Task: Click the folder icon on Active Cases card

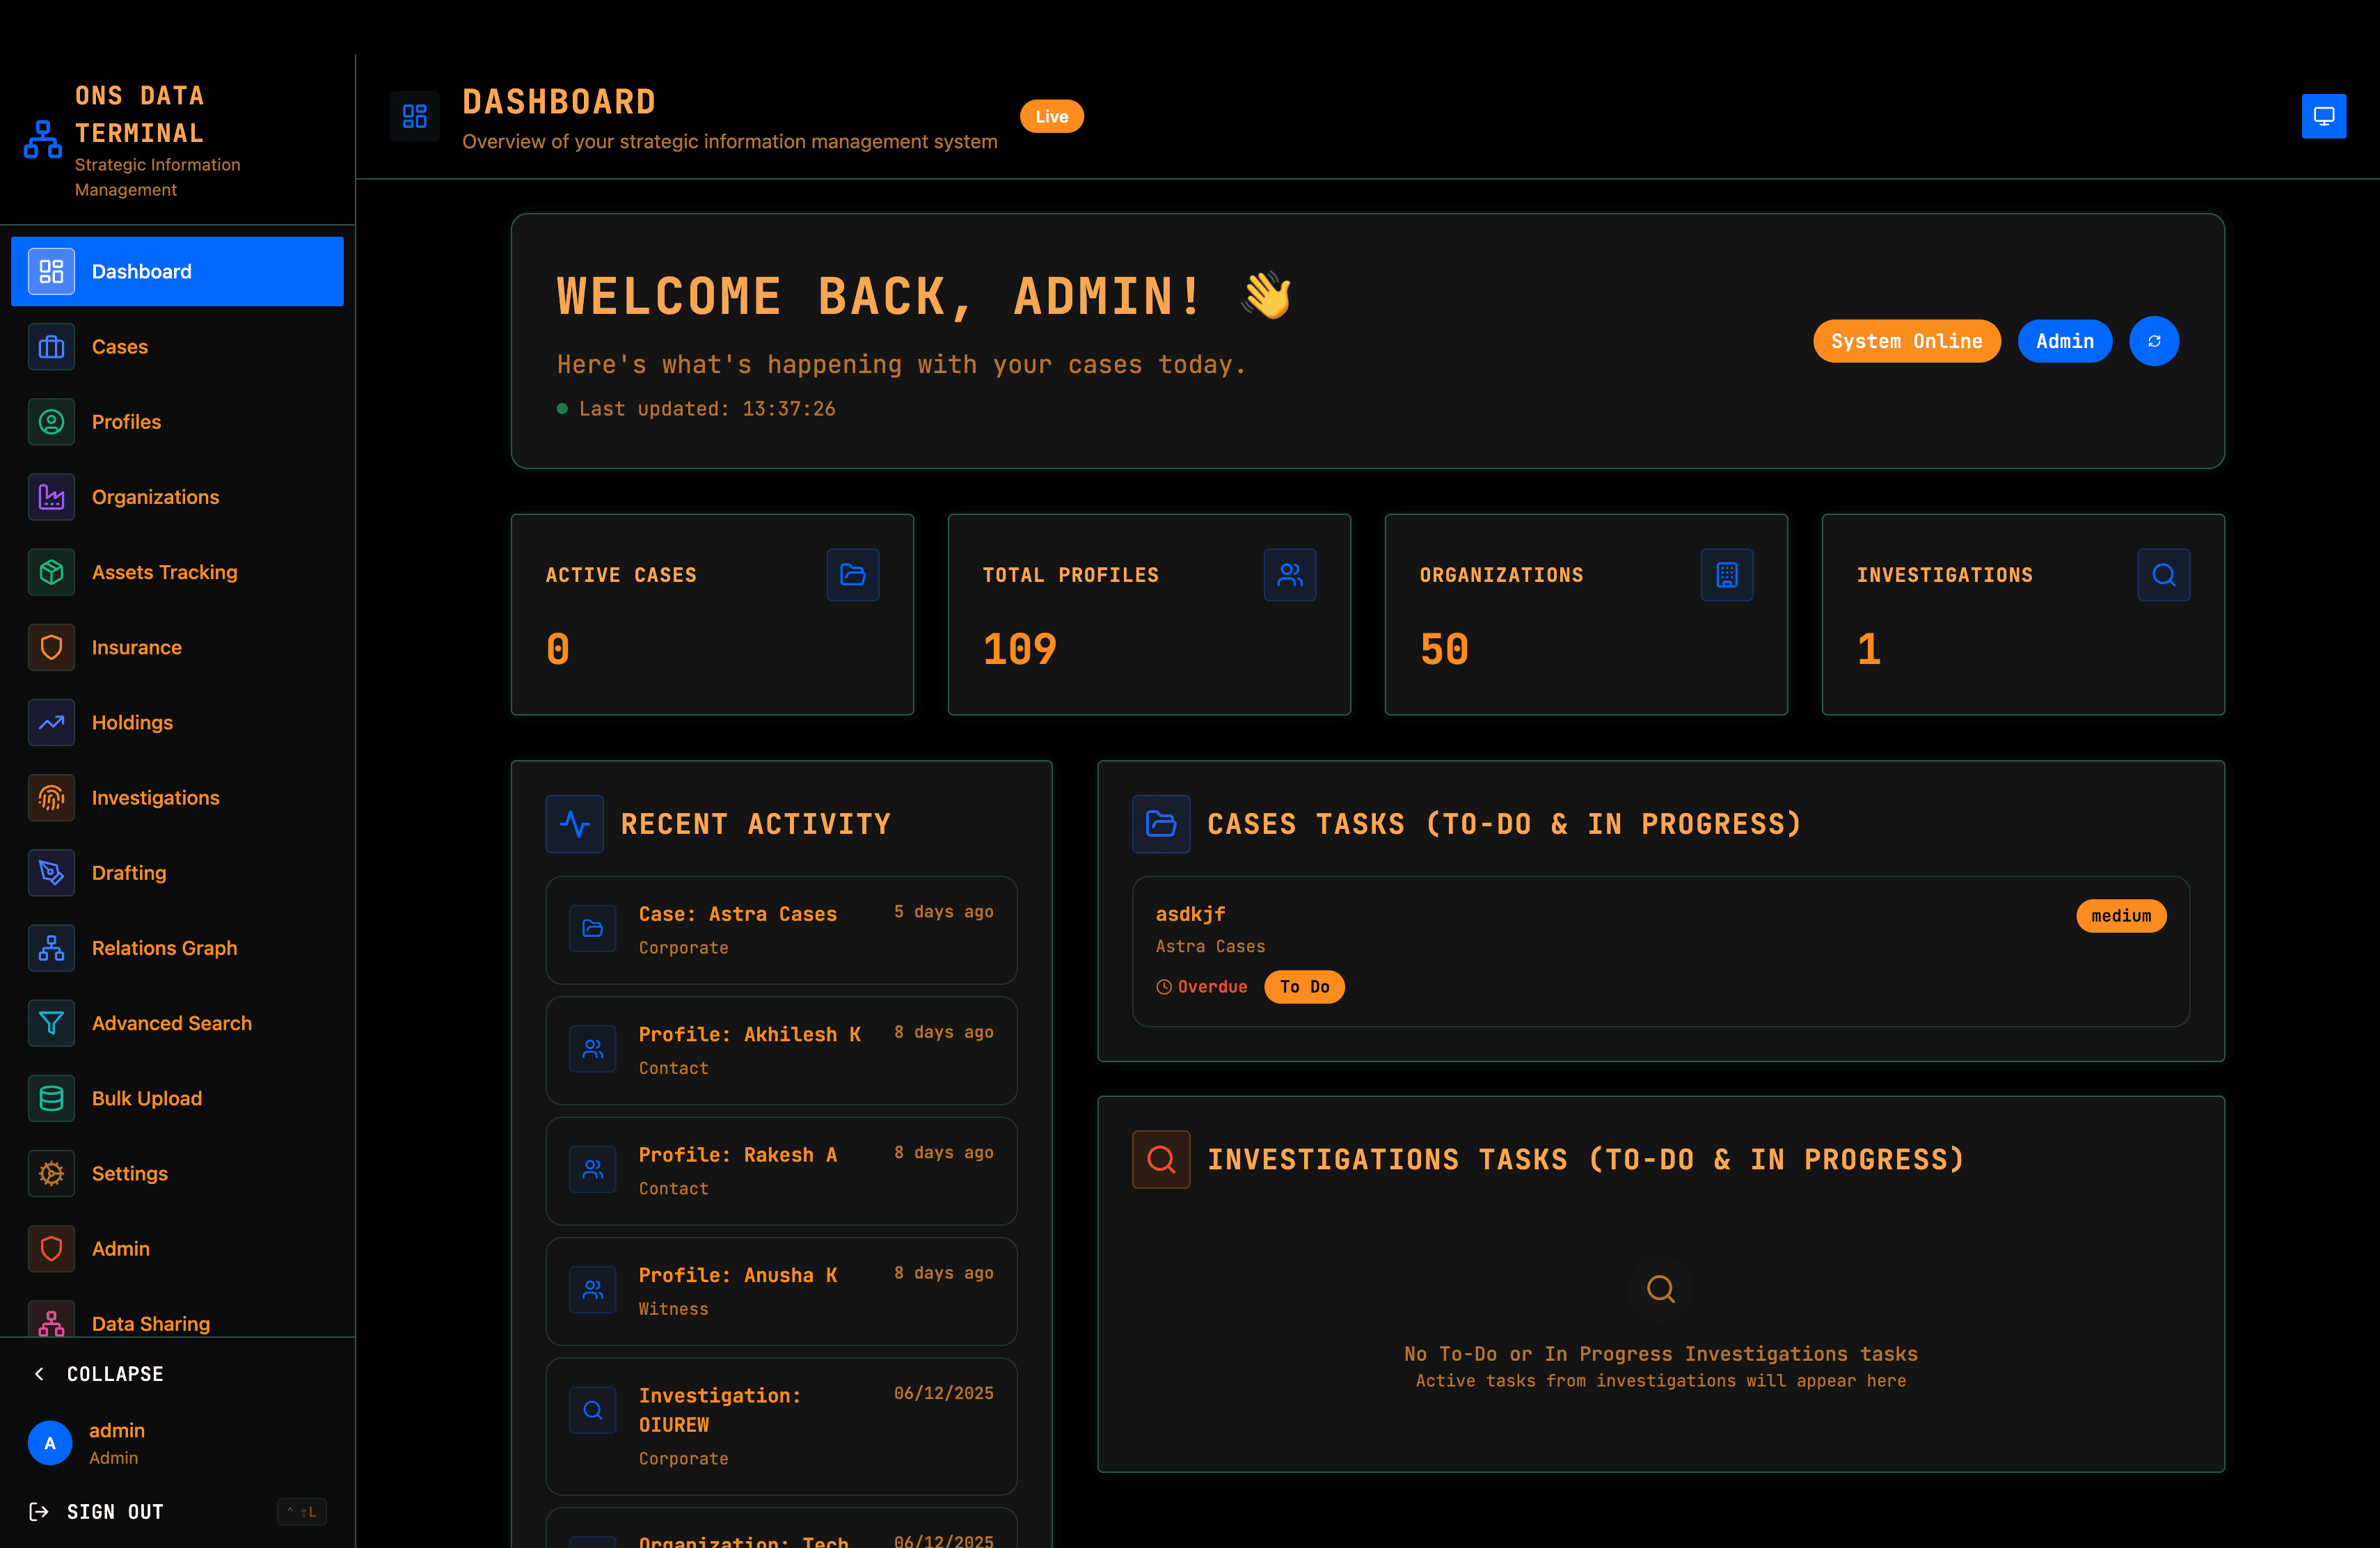Action: (x=853, y=574)
